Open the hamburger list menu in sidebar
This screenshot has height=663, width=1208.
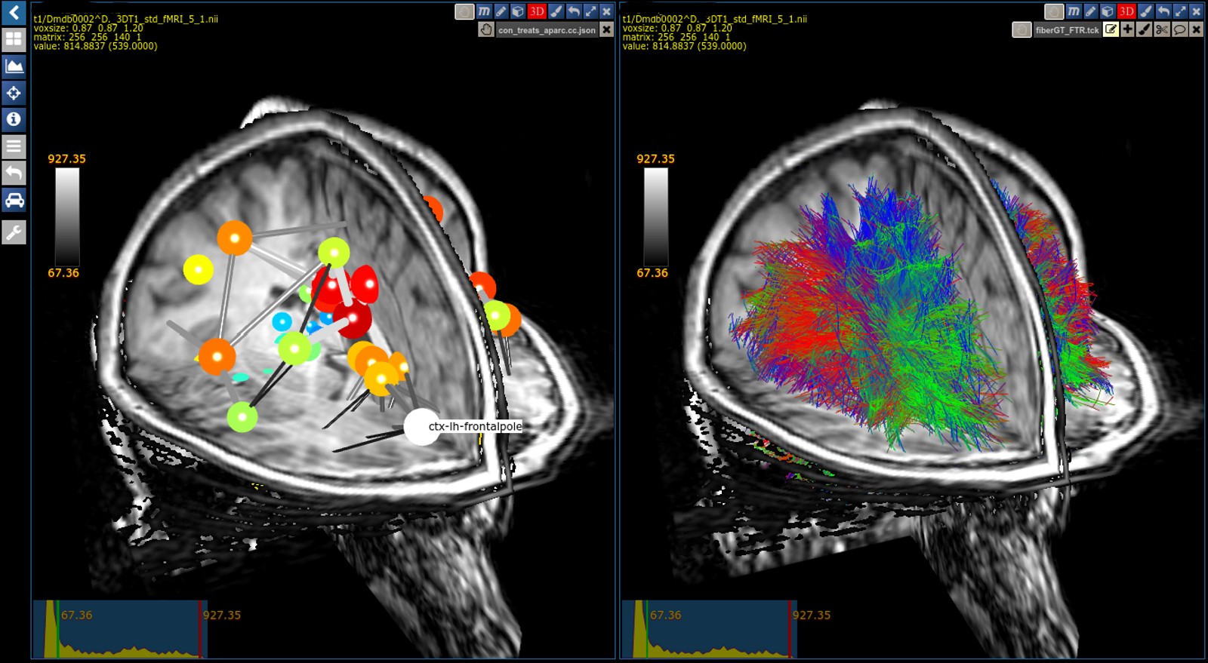(14, 146)
